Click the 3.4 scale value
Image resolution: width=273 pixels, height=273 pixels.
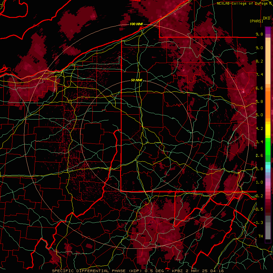(259, 142)
